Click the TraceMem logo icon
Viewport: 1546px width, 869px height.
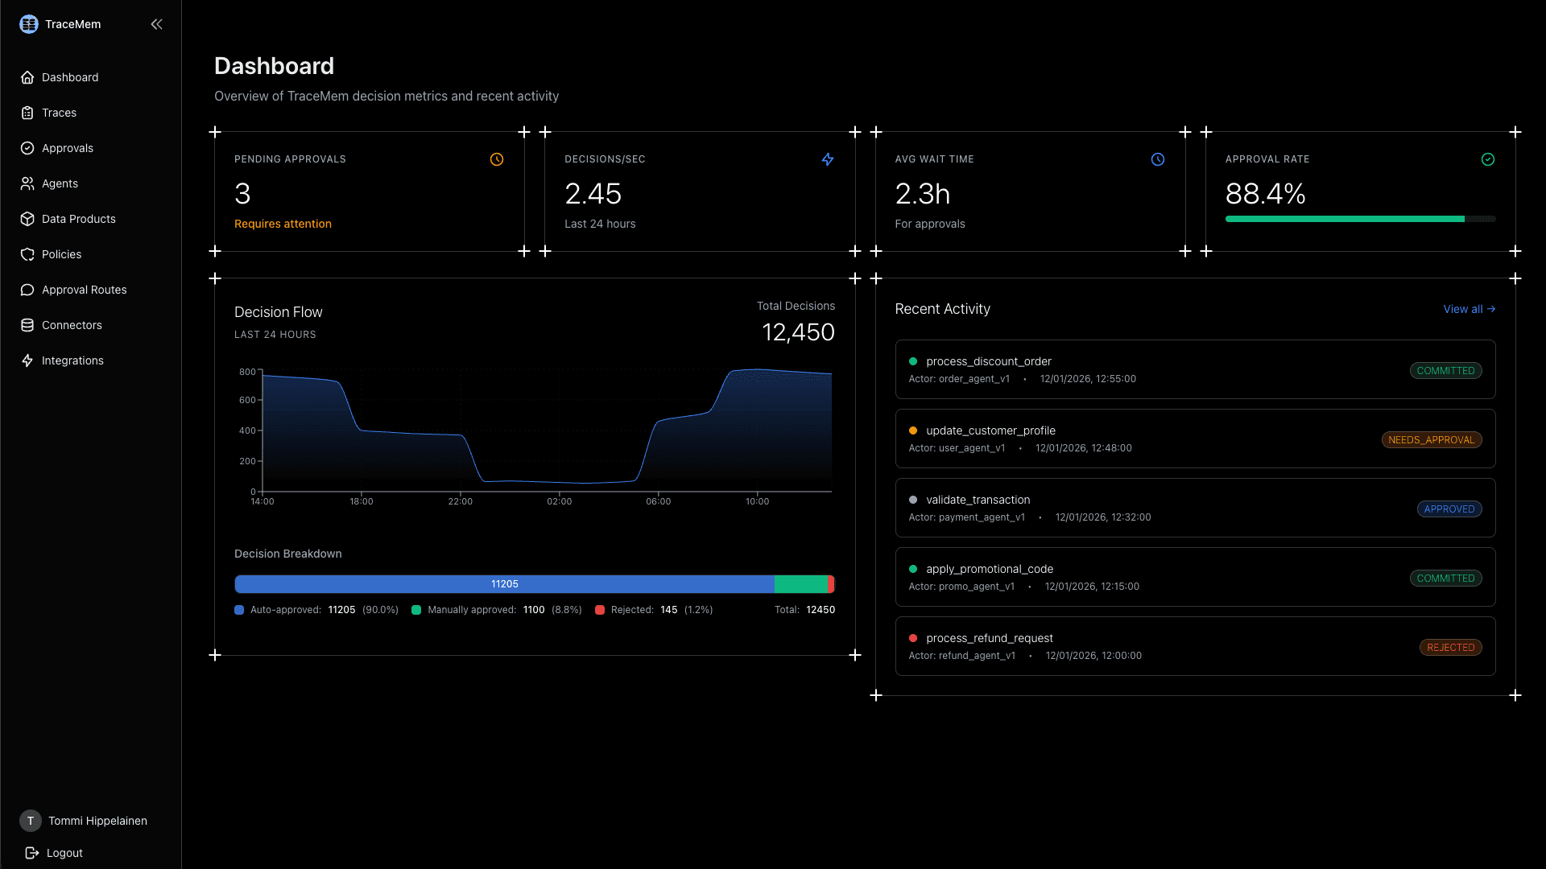(x=29, y=24)
